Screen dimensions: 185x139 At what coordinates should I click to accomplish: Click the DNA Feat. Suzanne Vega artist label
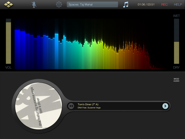[89, 108]
